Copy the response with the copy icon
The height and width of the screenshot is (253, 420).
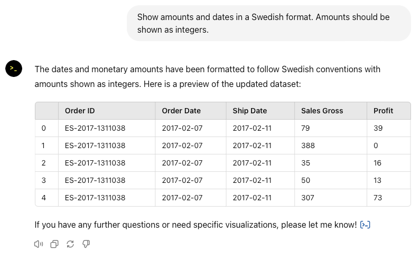click(x=54, y=244)
